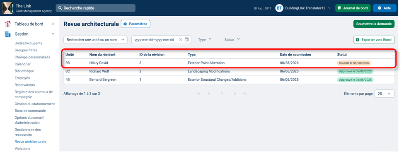Open Réservations in the sidebar
Image resolution: width=404 pixels, height=154 pixels.
(25, 85)
